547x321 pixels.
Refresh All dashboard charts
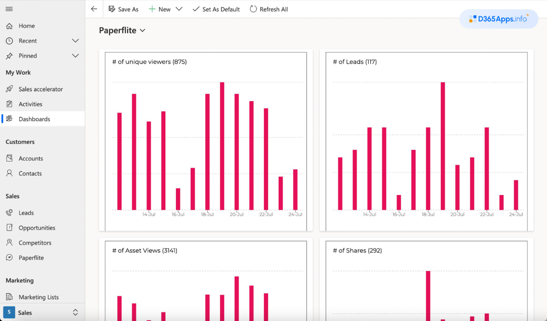(269, 9)
